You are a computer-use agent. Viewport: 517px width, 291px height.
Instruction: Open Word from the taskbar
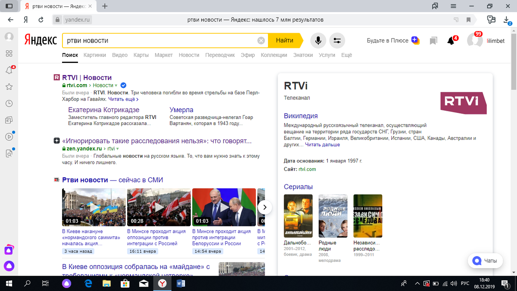[x=181, y=283]
